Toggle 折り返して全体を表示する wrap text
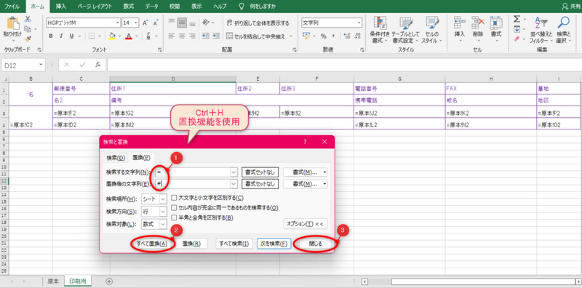This screenshot has width=582, height=288. 258,23
